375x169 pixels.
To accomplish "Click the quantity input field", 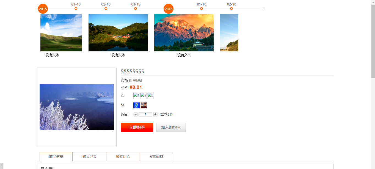I will [x=145, y=114].
